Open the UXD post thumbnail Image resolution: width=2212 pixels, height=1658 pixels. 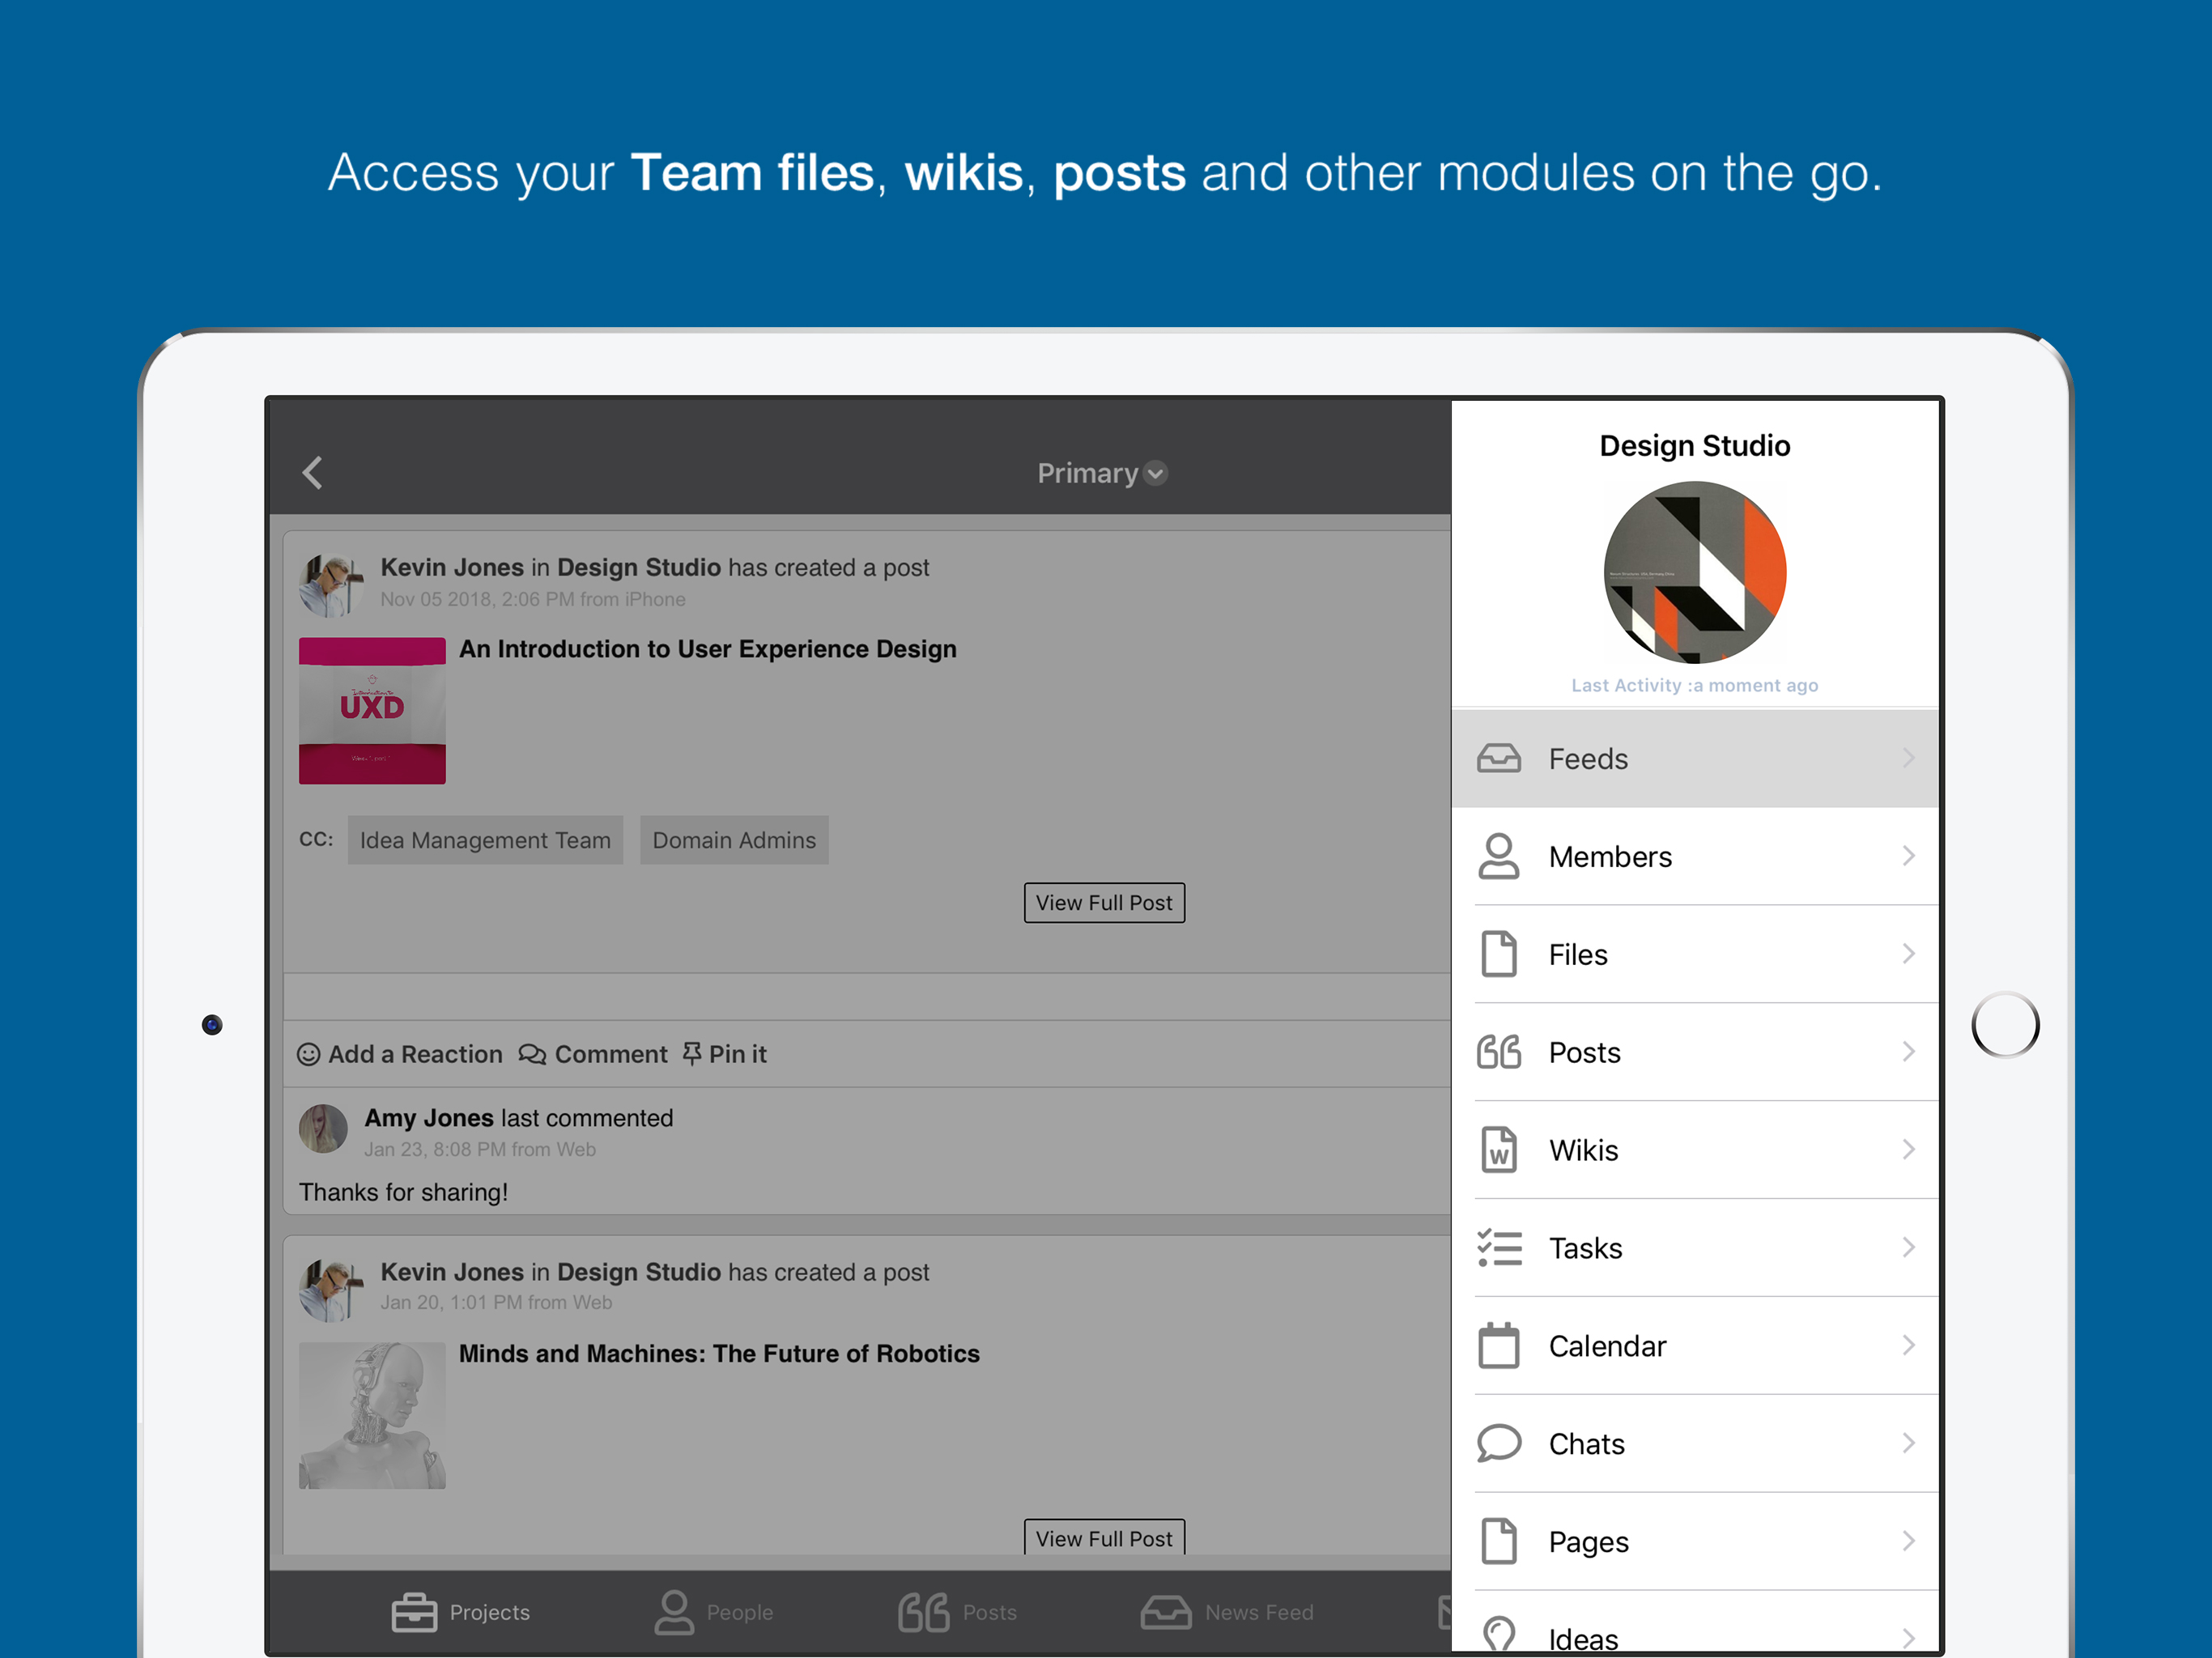click(372, 710)
